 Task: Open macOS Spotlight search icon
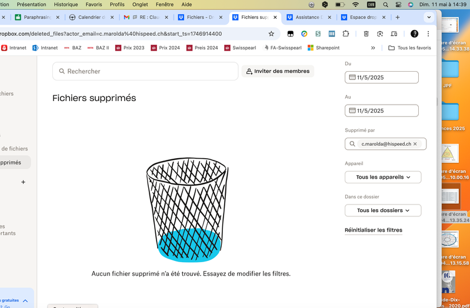(x=385, y=4)
